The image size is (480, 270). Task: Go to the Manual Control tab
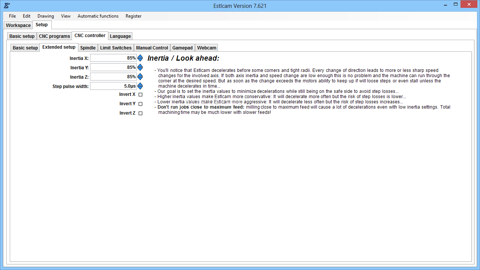[152, 48]
